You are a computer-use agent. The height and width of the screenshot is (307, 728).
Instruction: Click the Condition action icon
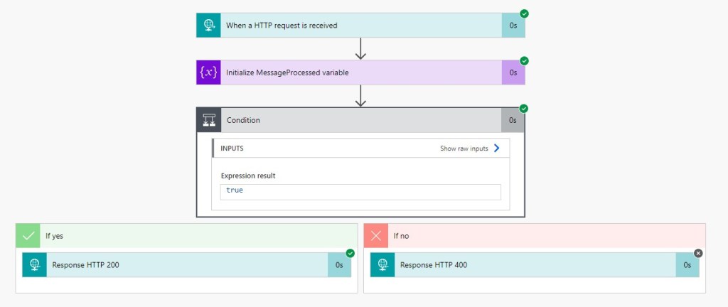tap(208, 120)
